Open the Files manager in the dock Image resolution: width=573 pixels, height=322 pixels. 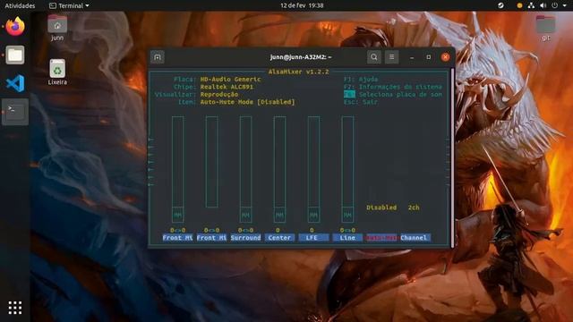click(x=15, y=55)
